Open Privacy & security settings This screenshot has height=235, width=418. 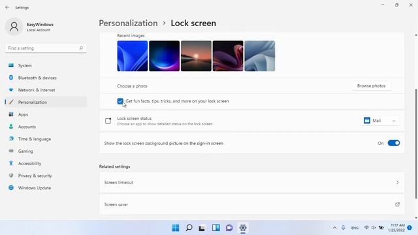[46, 176]
